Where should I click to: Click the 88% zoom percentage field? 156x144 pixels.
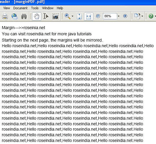coord(110,16)
